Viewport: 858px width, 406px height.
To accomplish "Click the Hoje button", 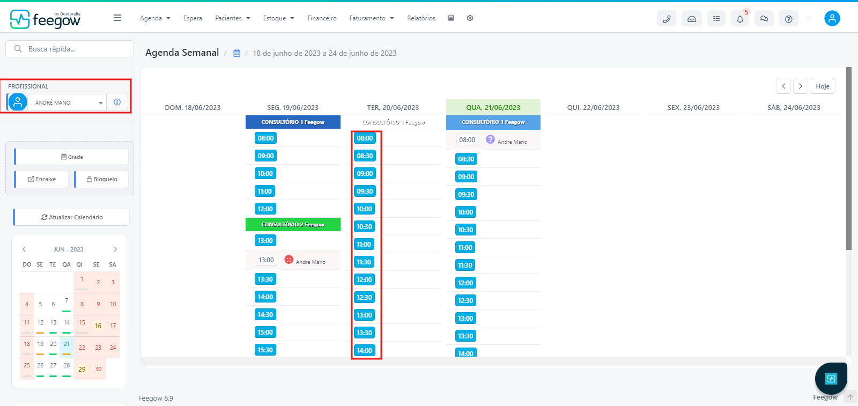I will point(823,86).
